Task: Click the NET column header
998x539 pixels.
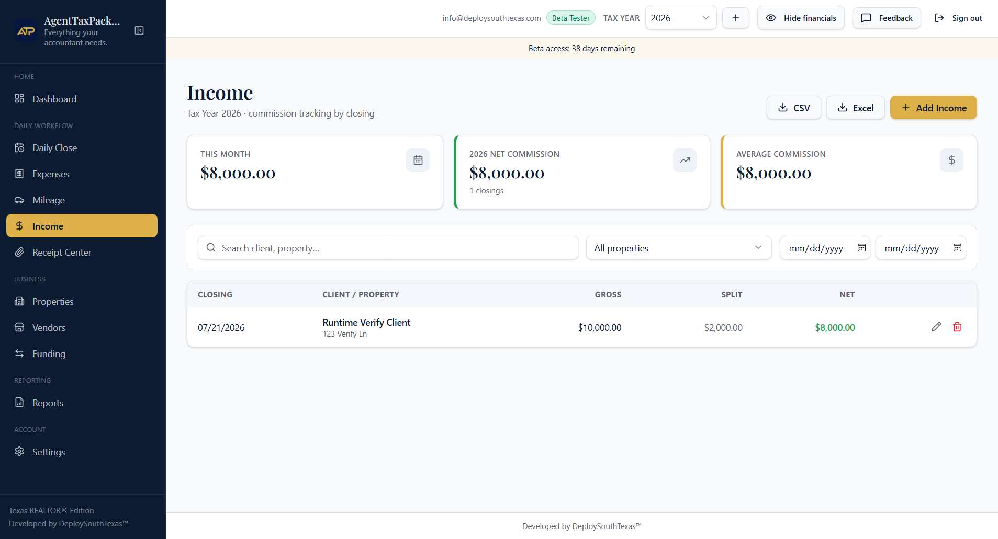Action: tap(847, 295)
